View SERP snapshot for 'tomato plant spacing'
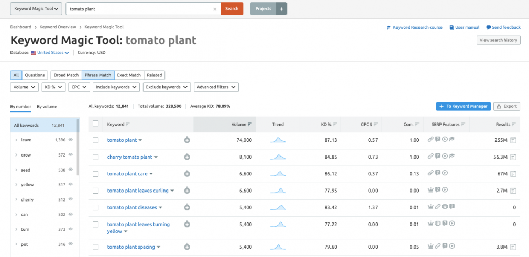Viewport: 529px width, 257px height. tap(513, 247)
